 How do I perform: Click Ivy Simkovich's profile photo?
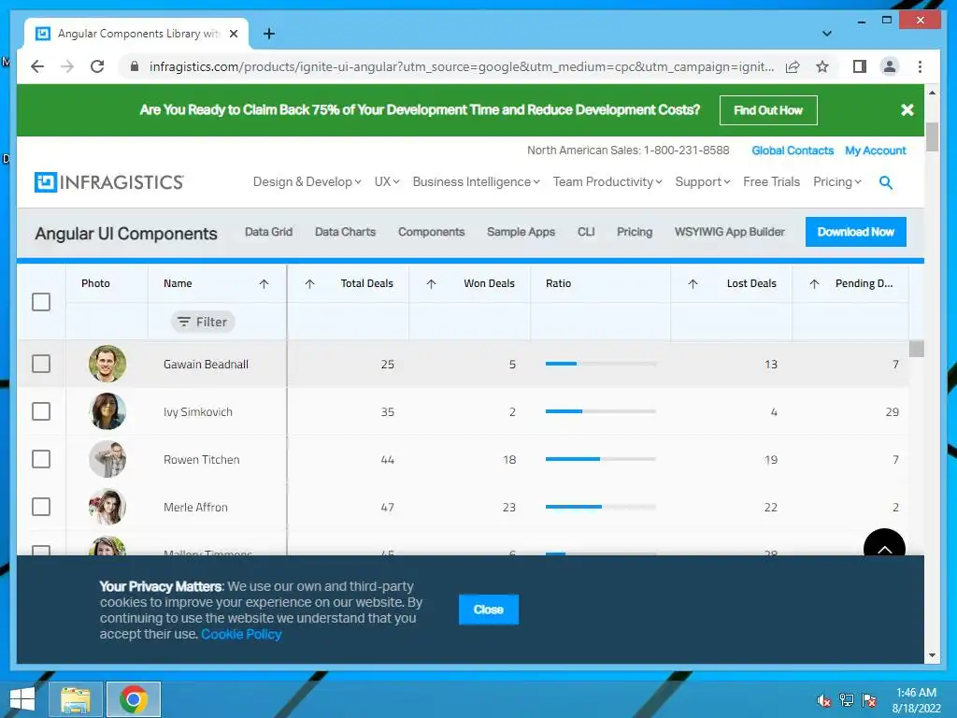click(107, 411)
